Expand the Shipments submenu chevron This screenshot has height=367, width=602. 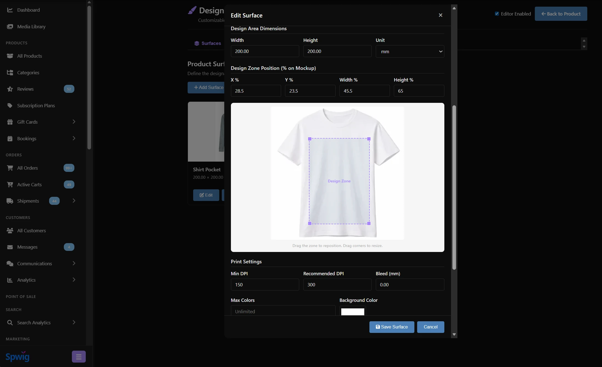tap(74, 201)
